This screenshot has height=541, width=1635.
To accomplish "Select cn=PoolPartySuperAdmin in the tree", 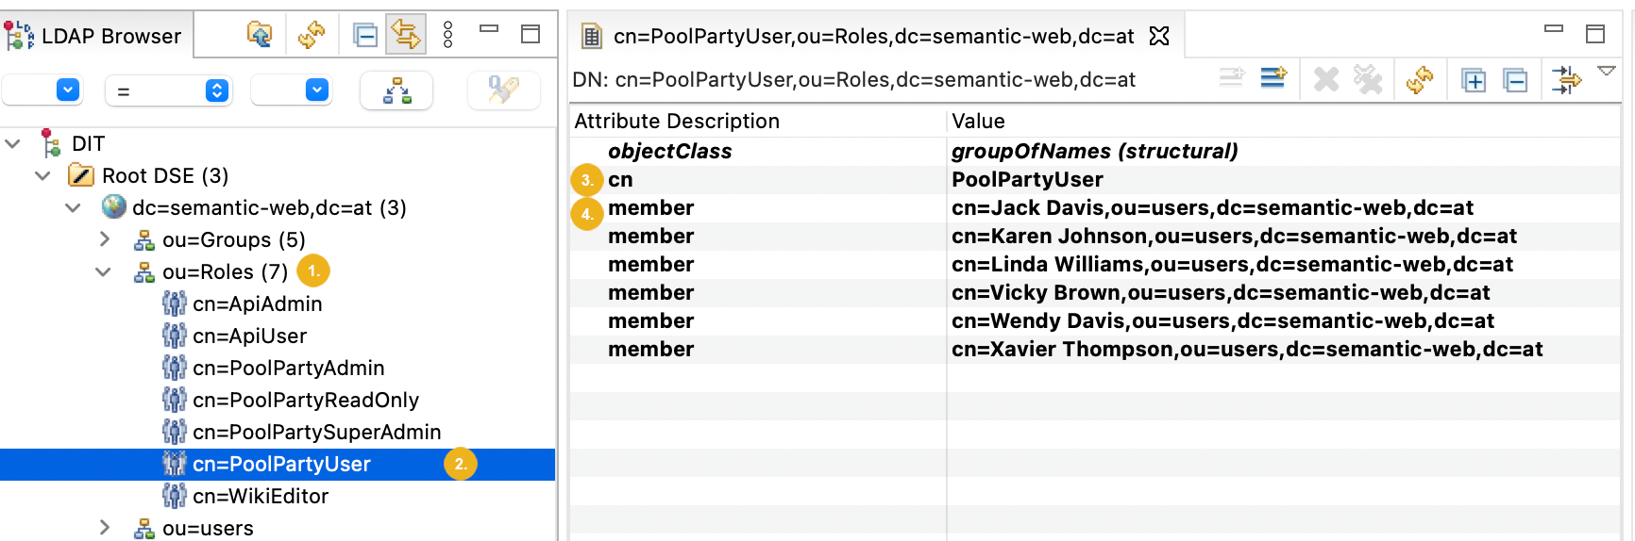I will pyautogui.click(x=316, y=432).
